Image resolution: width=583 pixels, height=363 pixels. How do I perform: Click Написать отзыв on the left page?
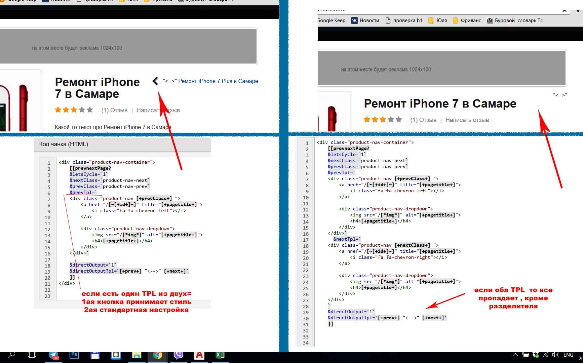158,110
